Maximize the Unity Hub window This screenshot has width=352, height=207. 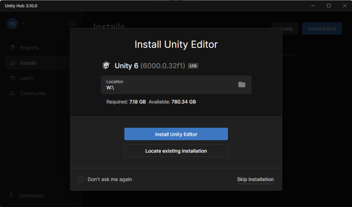329,6
